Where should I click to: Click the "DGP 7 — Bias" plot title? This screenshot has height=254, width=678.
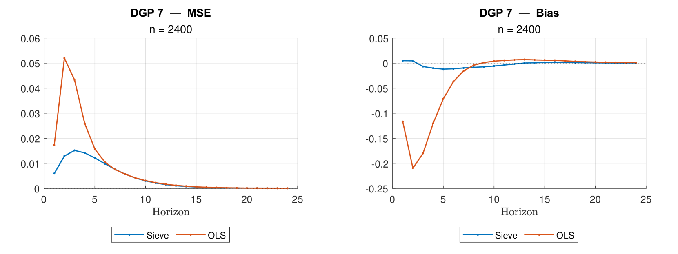tap(519, 13)
